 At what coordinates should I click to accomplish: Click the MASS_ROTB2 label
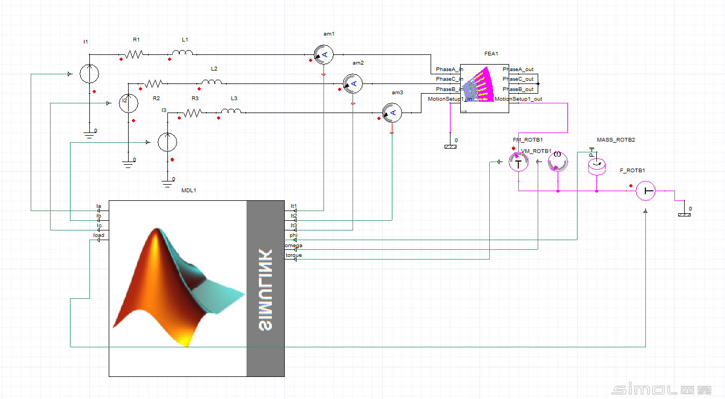[616, 140]
